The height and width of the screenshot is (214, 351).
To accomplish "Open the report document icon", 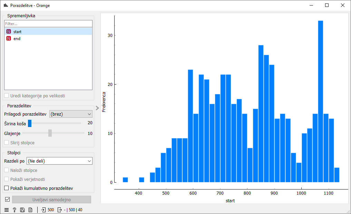I will [30, 210].
